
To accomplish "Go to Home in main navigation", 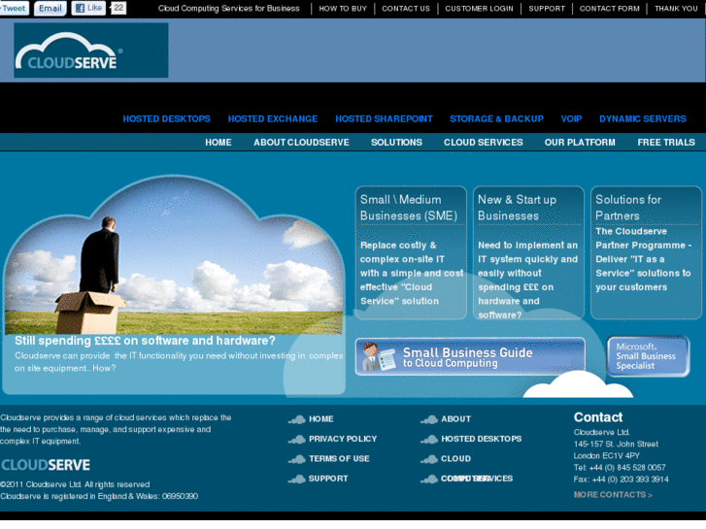I will (219, 143).
